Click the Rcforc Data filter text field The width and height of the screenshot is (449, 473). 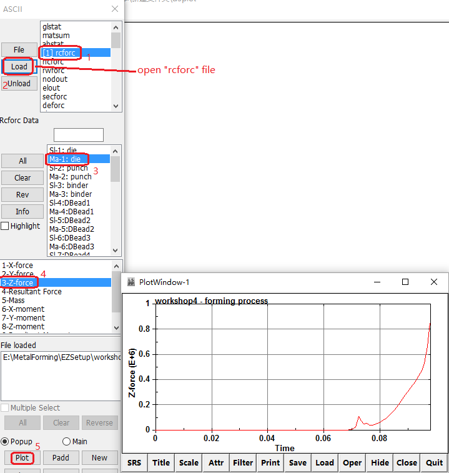[x=78, y=135]
